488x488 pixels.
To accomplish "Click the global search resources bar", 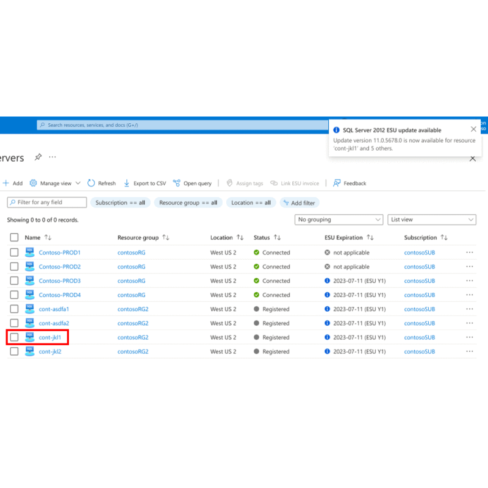I will [182, 125].
